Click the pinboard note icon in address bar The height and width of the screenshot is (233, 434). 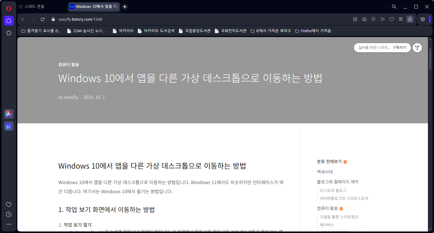[x=355, y=19]
